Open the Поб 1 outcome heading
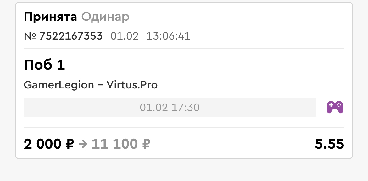Viewport: 368px width, 181px height. pyautogui.click(x=44, y=65)
